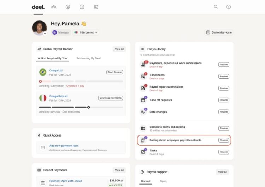Click the search magnifier icon
Image resolution: width=265 pixels, height=187 pixels.
tap(216, 7)
